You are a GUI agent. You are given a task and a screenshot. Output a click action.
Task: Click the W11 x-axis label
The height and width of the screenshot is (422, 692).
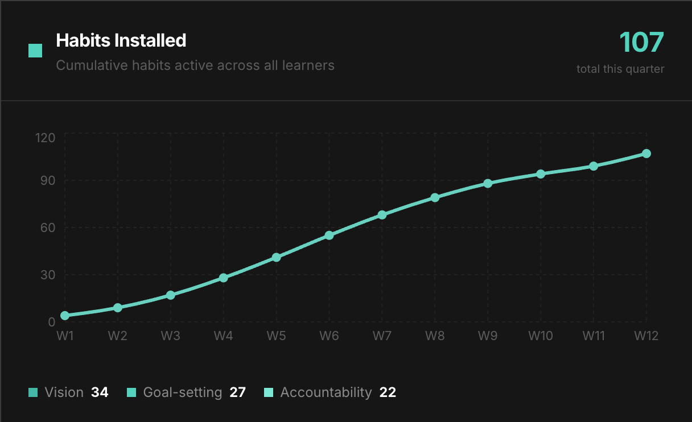coord(594,336)
